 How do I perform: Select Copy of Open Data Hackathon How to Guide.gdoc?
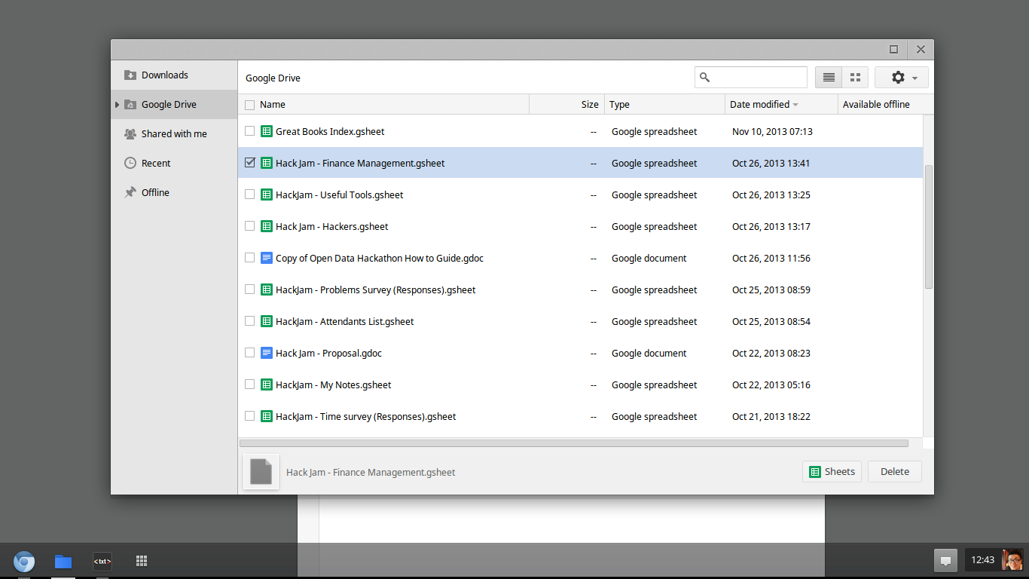[380, 258]
